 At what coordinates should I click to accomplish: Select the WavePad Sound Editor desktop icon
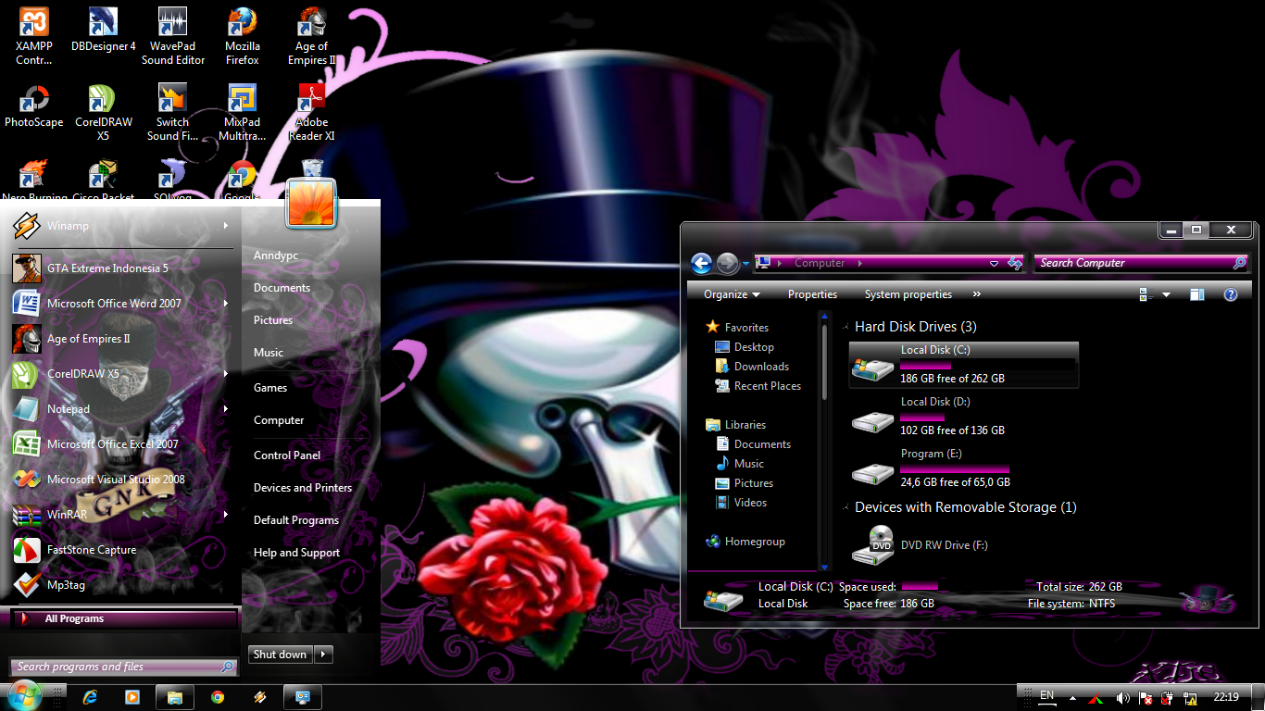pyautogui.click(x=173, y=37)
